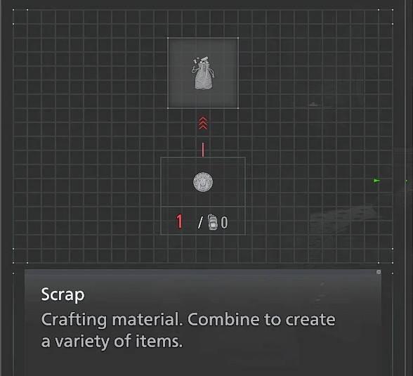The height and width of the screenshot is (376, 413).
Task: Click the small green dot at far right edge
Action: click(407, 181)
